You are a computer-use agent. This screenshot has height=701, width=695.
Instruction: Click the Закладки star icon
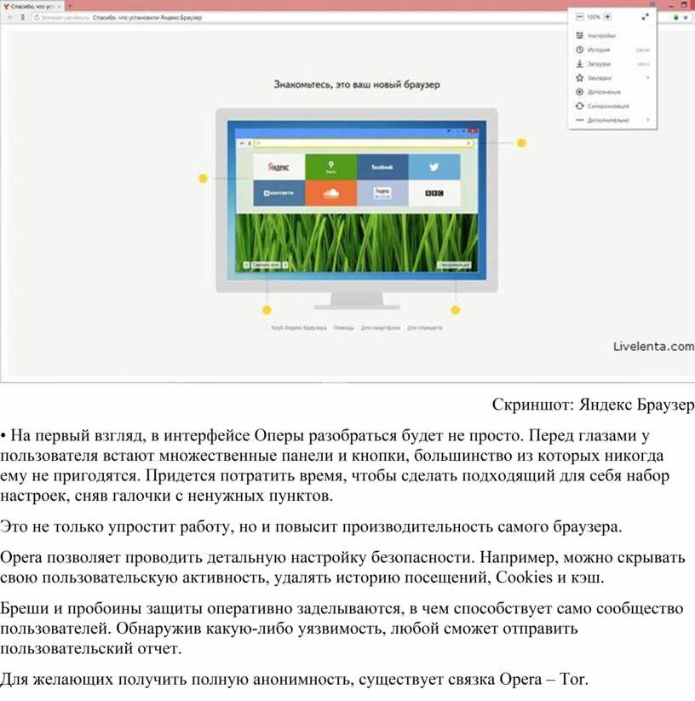580,78
